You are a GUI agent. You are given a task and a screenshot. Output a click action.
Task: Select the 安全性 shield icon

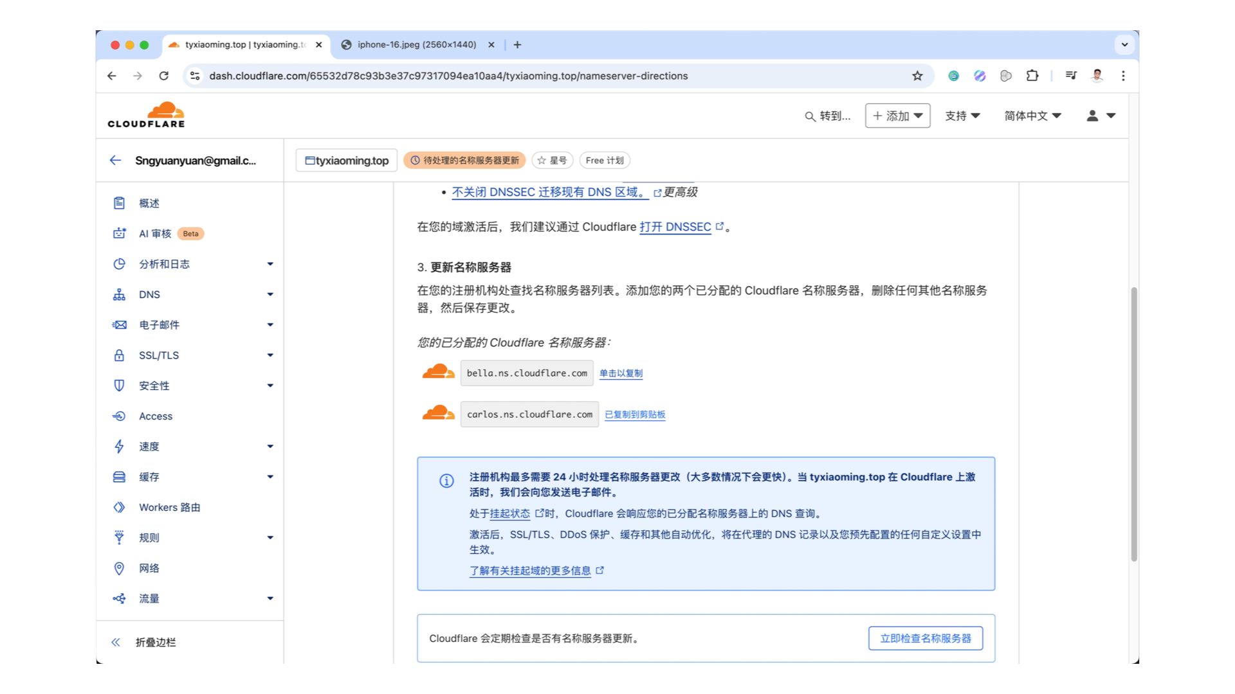(120, 386)
